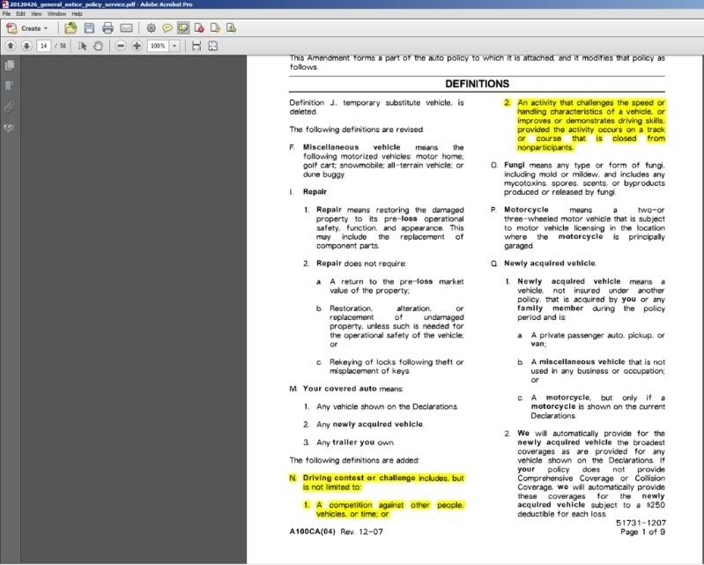Open the Bookmarks panel in sidebar
Viewport: 704px width, 565px height.
(x=10, y=85)
